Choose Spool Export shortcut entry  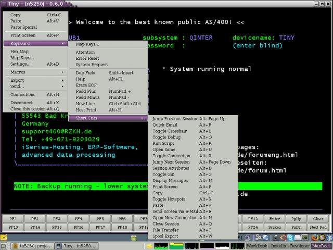click(193, 236)
